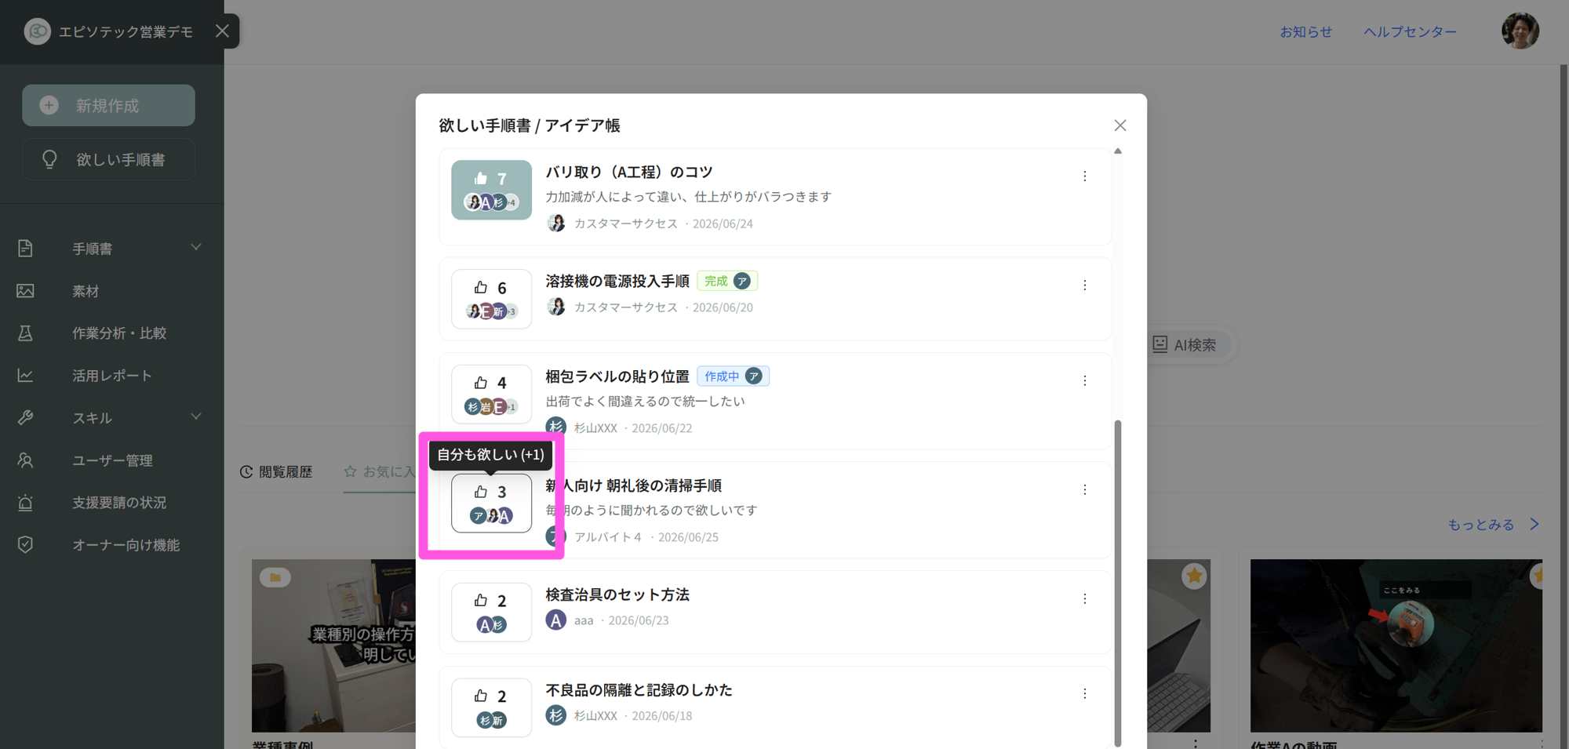
Task: Toggle the like on バリ取り（A工程）のコツ
Action: 491,190
